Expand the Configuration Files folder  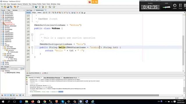coord(3,61)
